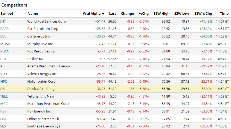231x129 pixels.
Task: Sort table by Symbol column header
Action: tap(7, 14)
